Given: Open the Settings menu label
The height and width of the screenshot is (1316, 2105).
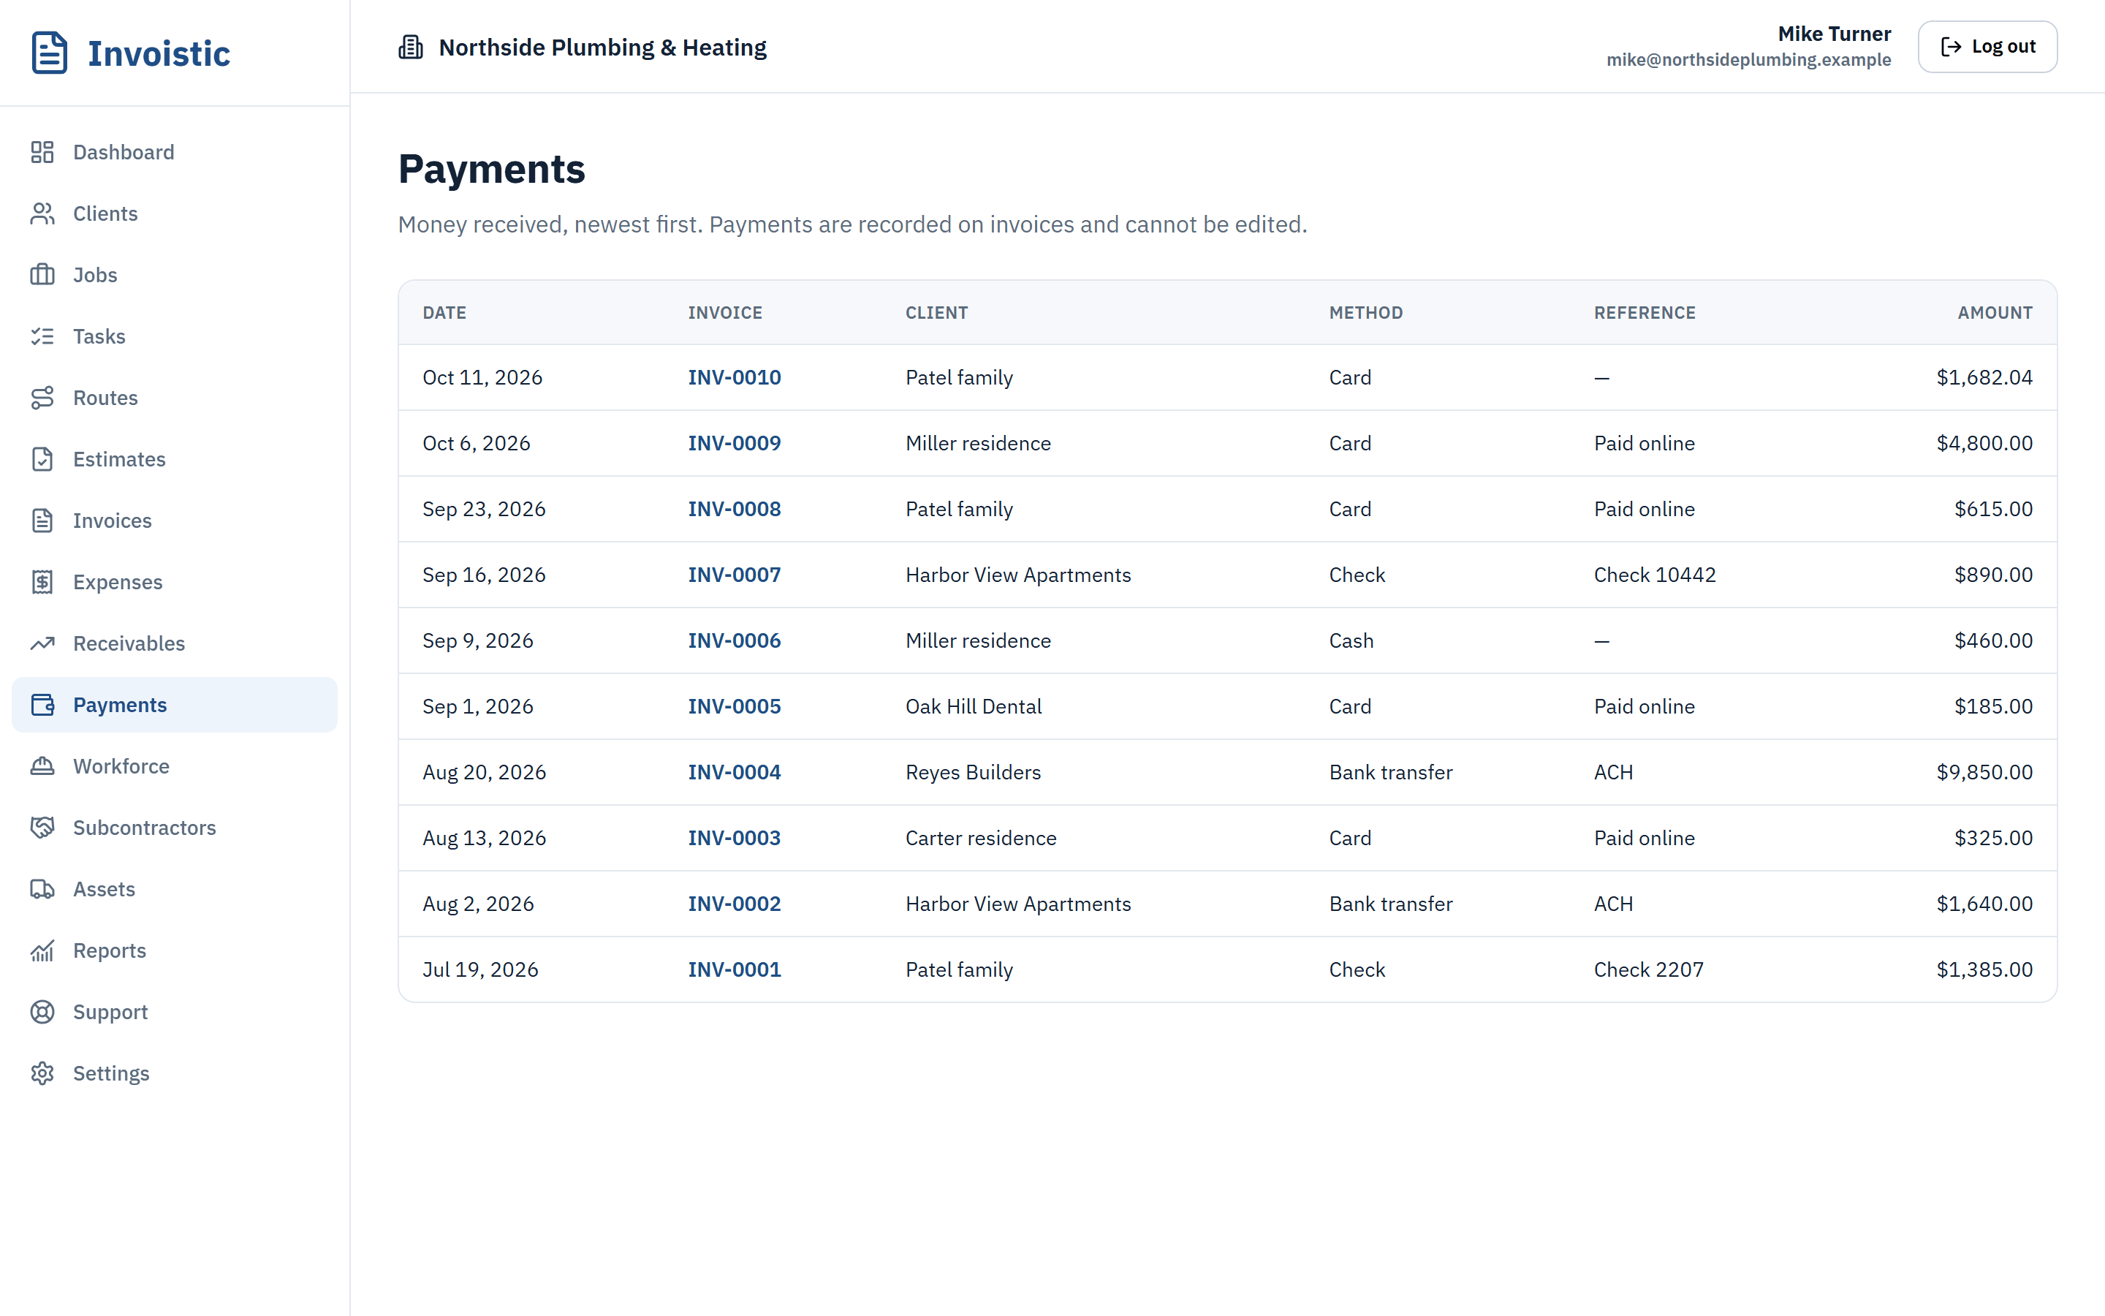Looking at the screenshot, I should point(111,1073).
